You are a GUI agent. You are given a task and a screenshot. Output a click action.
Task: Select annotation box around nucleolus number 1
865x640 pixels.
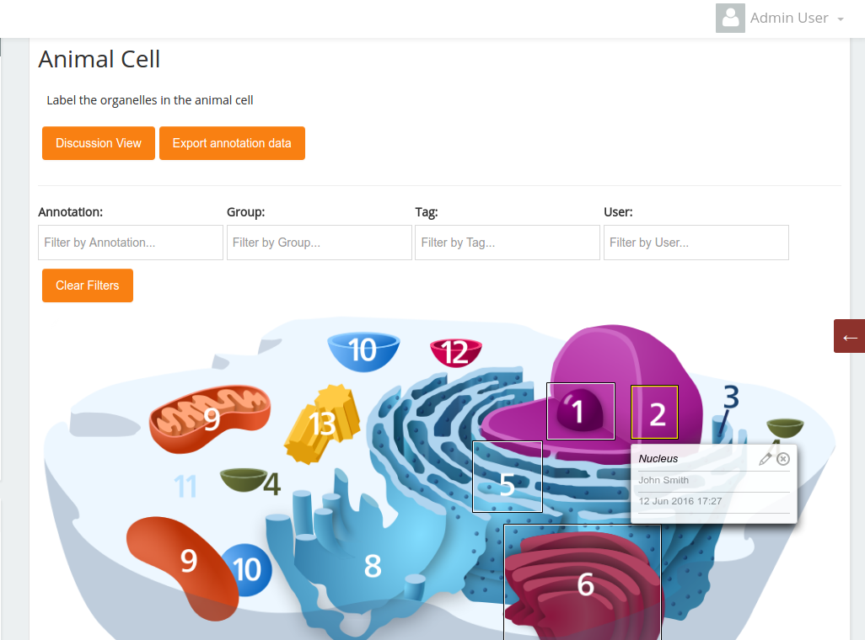(x=580, y=411)
